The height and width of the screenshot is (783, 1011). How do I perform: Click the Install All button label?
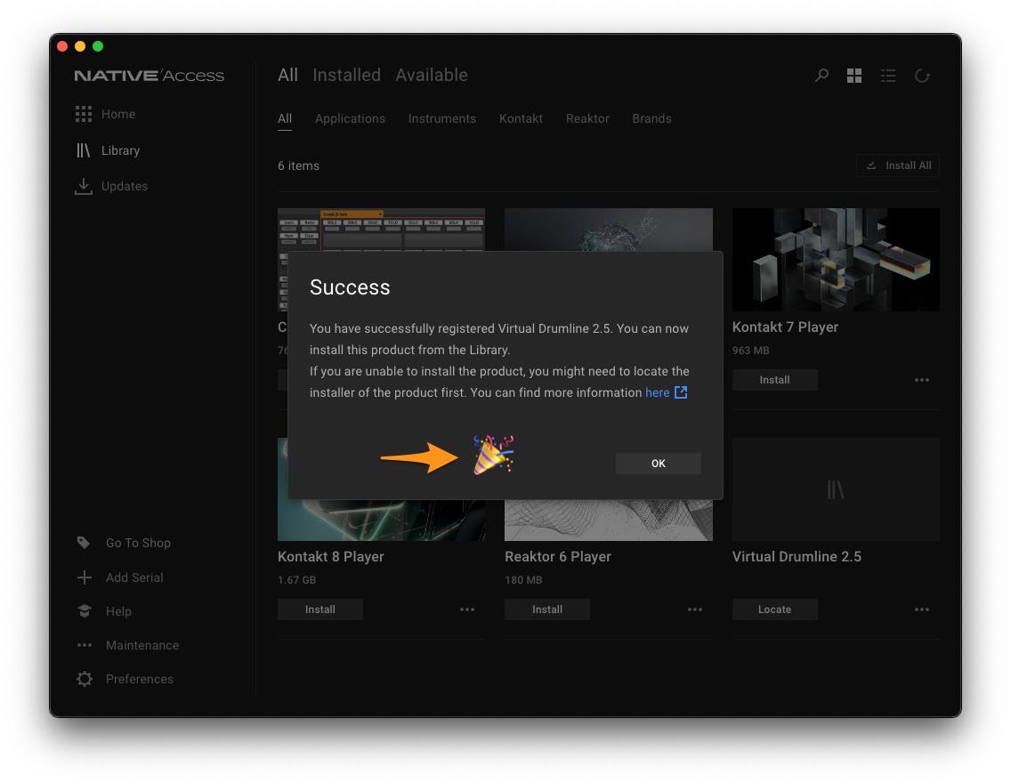909,165
